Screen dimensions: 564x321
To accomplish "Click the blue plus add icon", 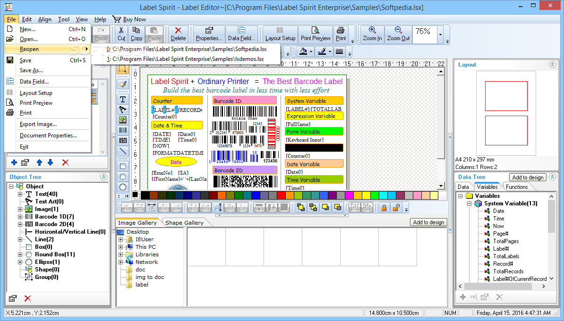I will (x=14, y=162).
